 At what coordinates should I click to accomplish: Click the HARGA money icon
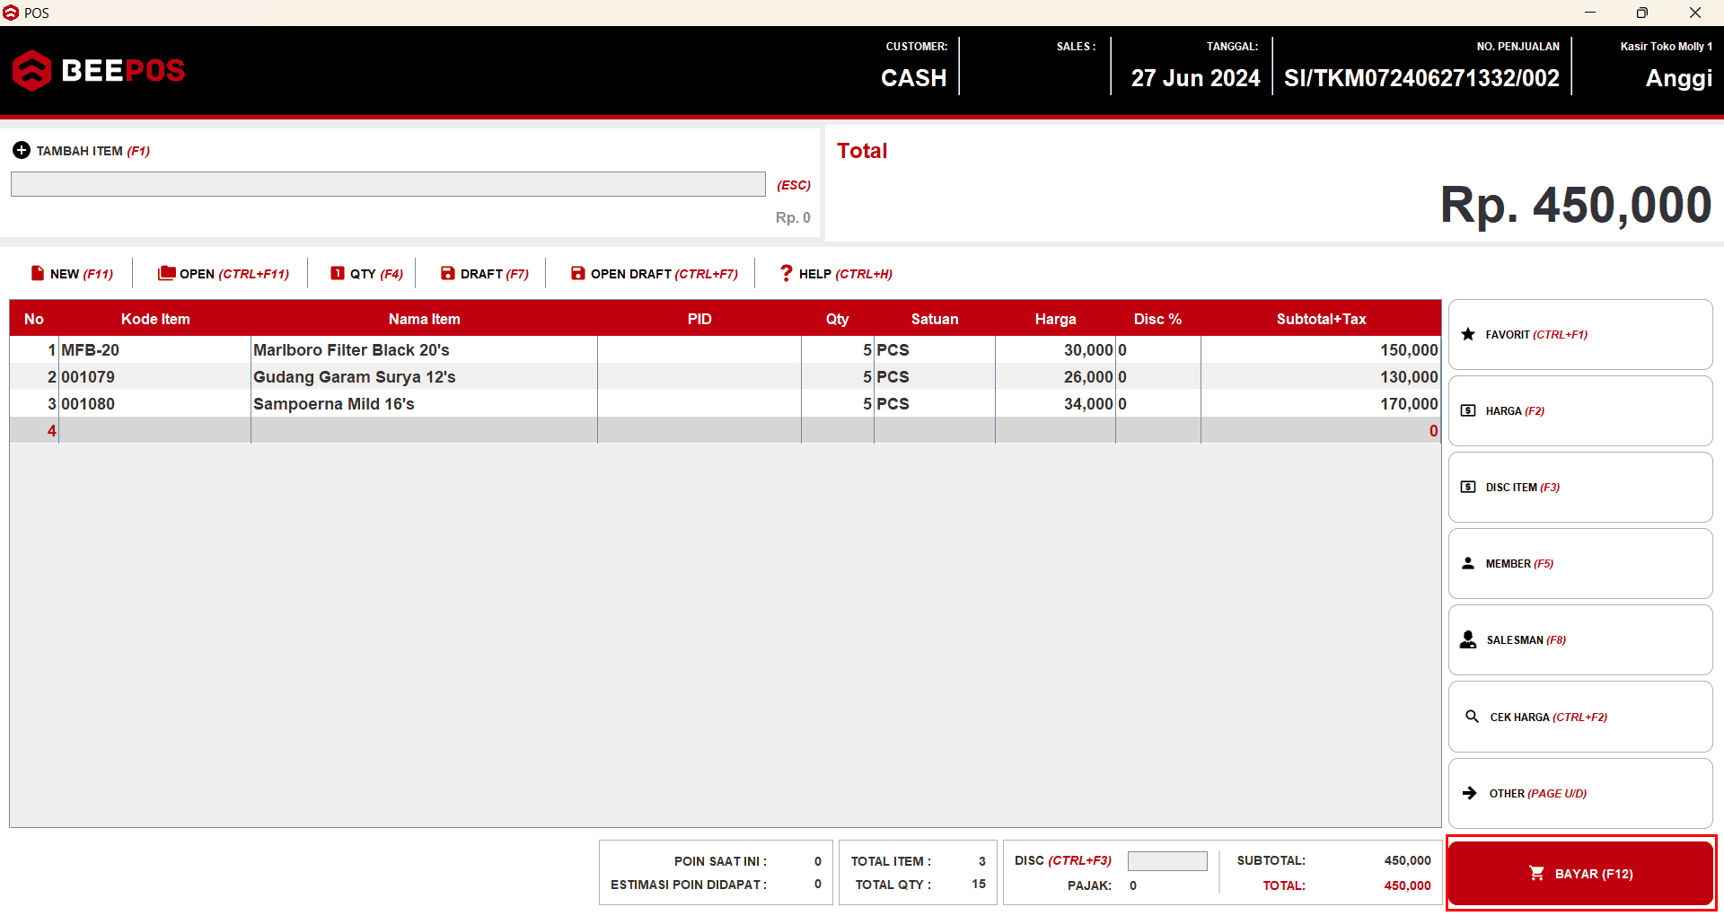[x=1468, y=410]
